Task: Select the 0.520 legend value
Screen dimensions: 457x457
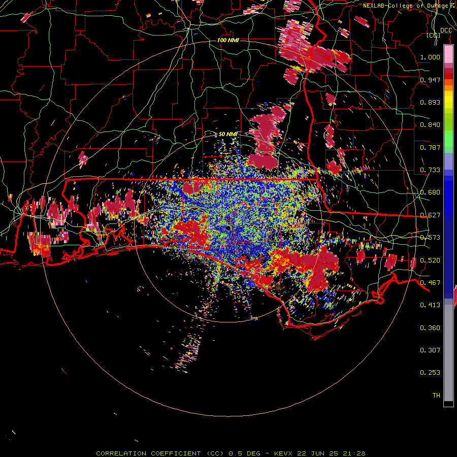Action: 430,260
